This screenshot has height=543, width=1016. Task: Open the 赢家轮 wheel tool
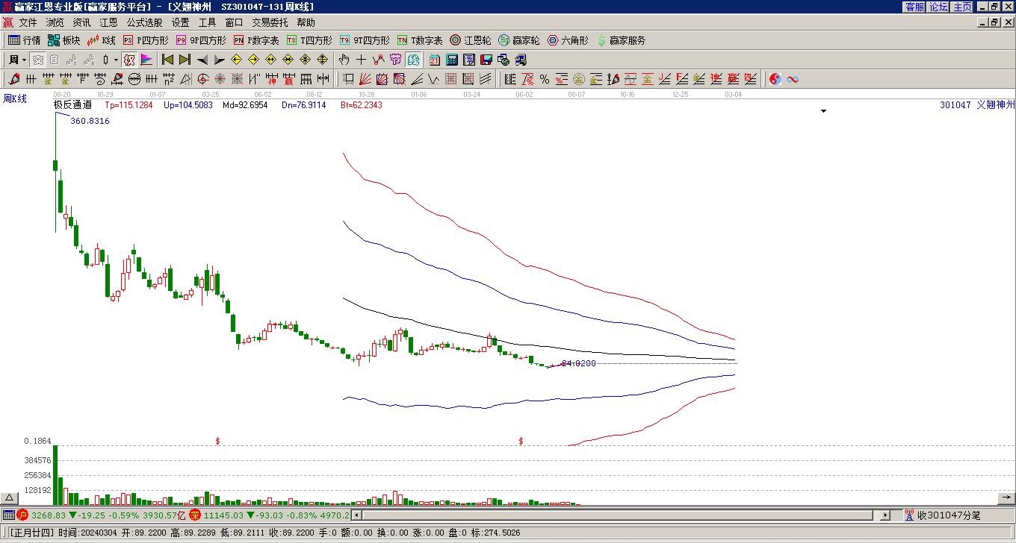coord(518,40)
